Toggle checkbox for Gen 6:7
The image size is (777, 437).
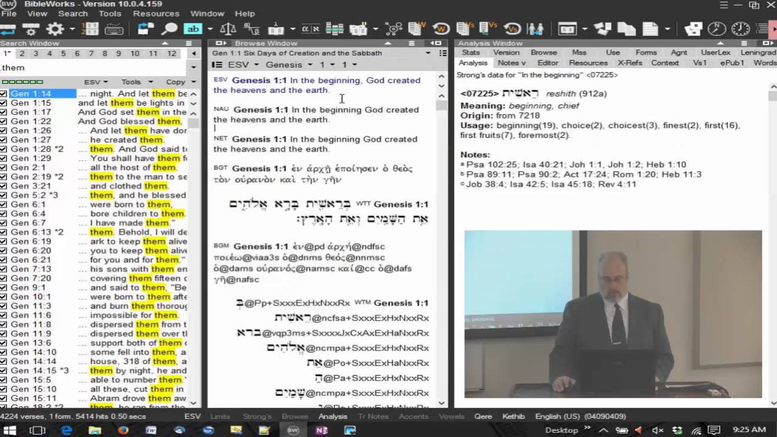(x=4, y=223)
